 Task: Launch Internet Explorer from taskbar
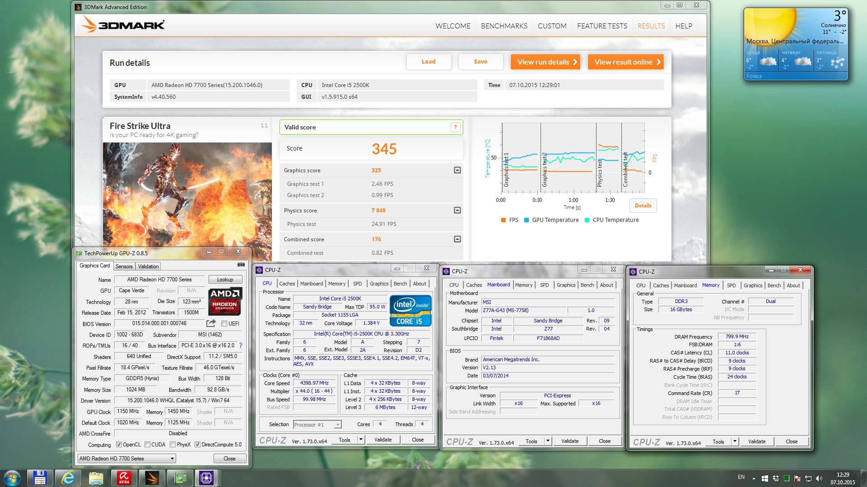pyautogui.click(x=68, y=478)
